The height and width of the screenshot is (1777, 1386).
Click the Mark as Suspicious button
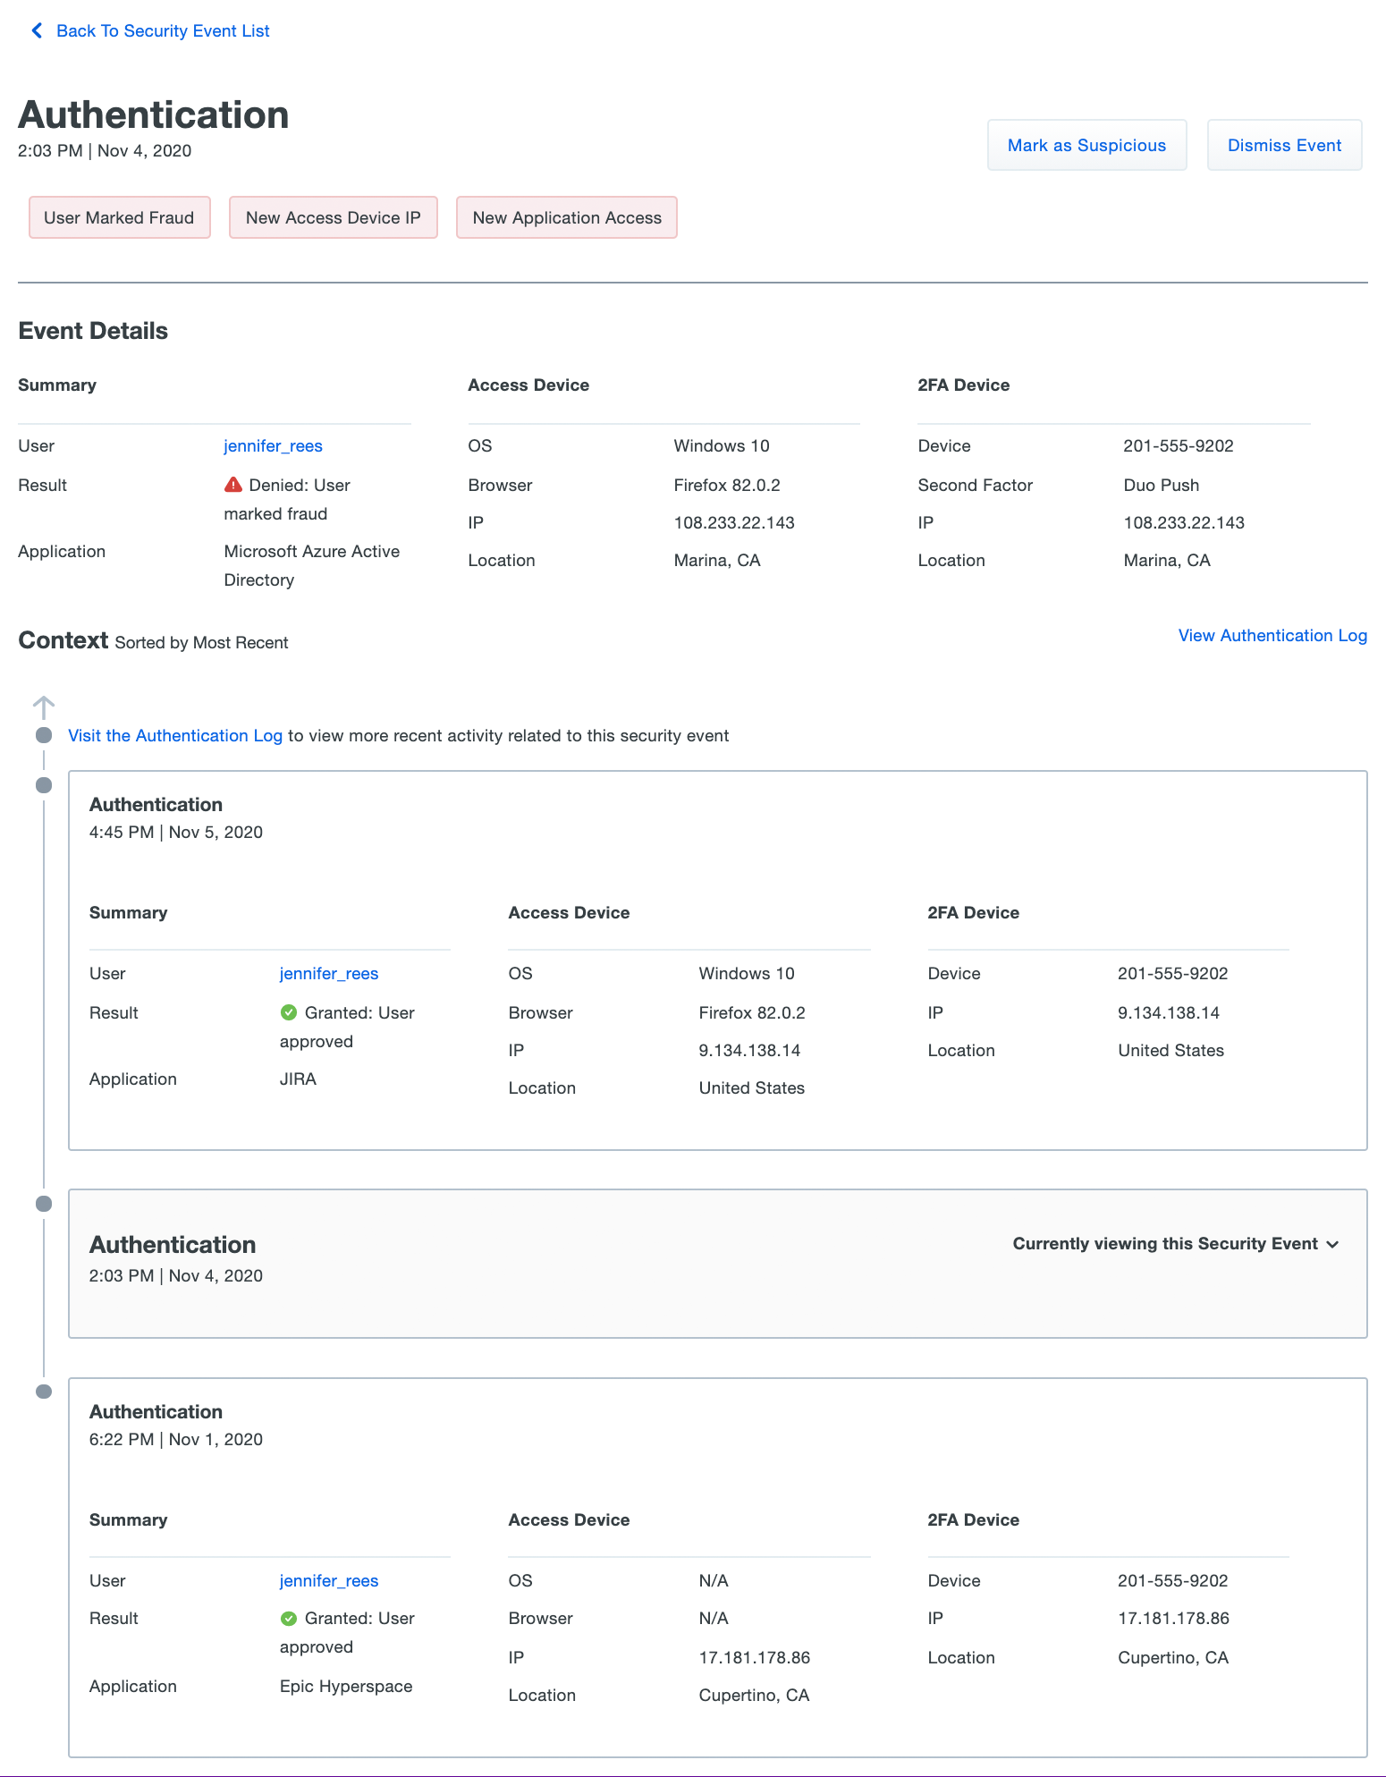tap(1086, 145)
